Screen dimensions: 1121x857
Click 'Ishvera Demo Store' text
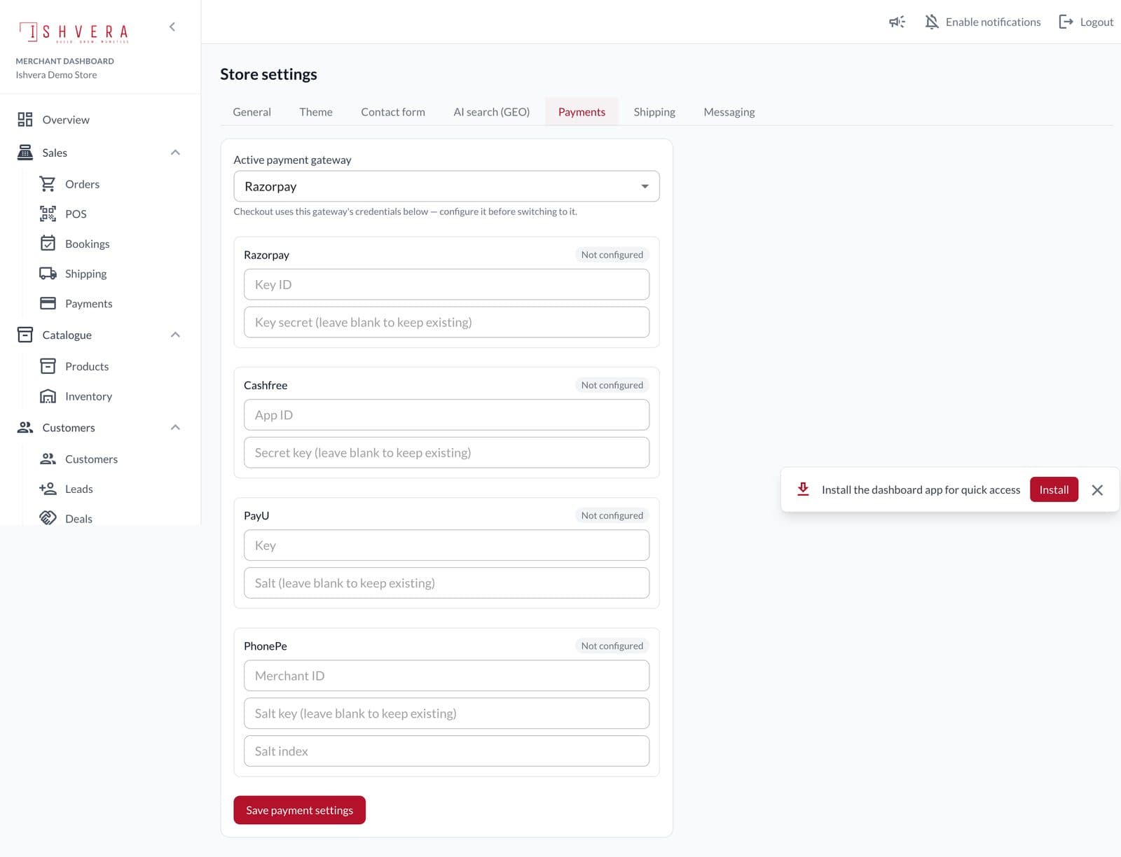click(x=56, y=75)
